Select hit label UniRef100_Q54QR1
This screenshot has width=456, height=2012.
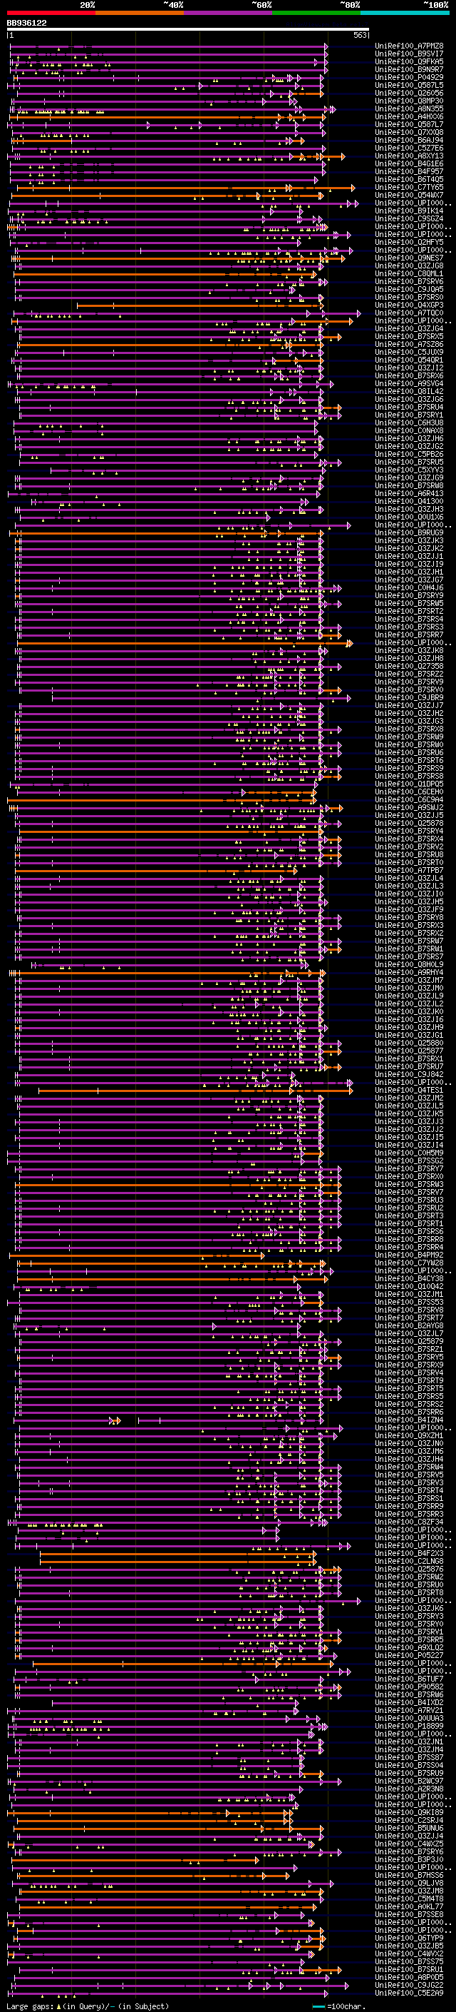(409, 360)
